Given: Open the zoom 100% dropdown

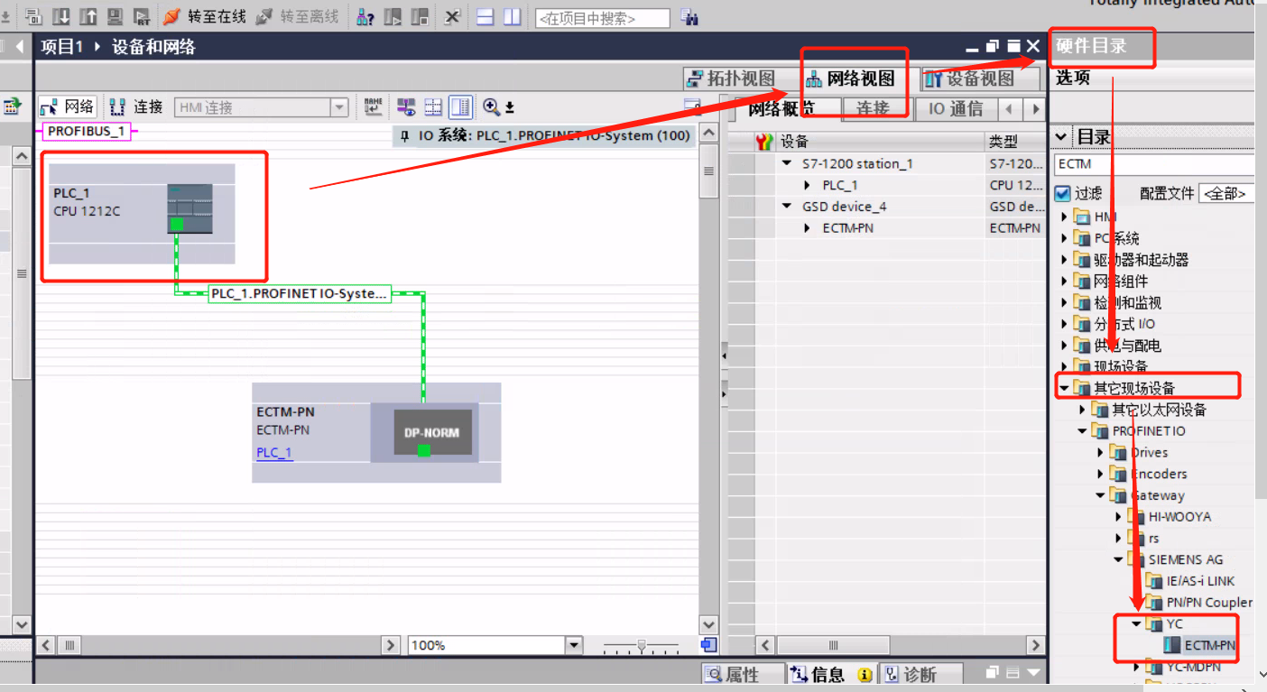Looking at the screenshot, I should click(x=574, y=645).
